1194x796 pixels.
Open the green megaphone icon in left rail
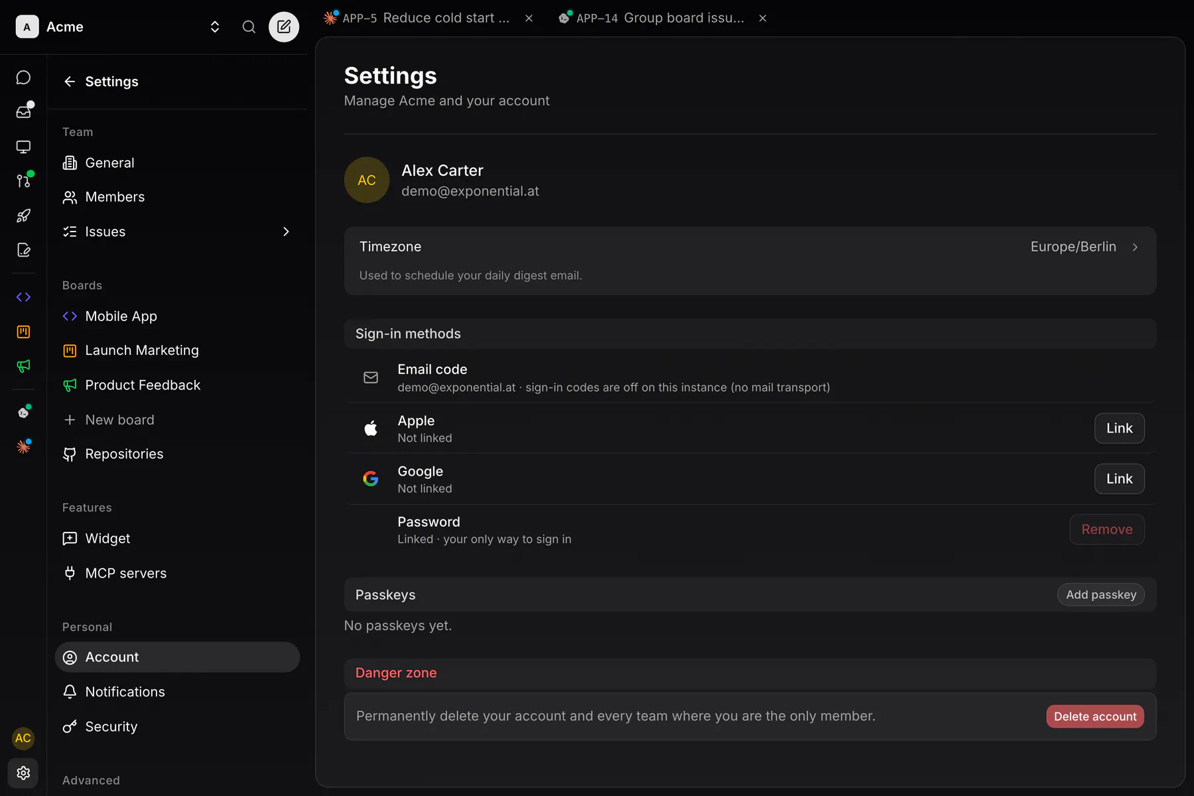23,366
